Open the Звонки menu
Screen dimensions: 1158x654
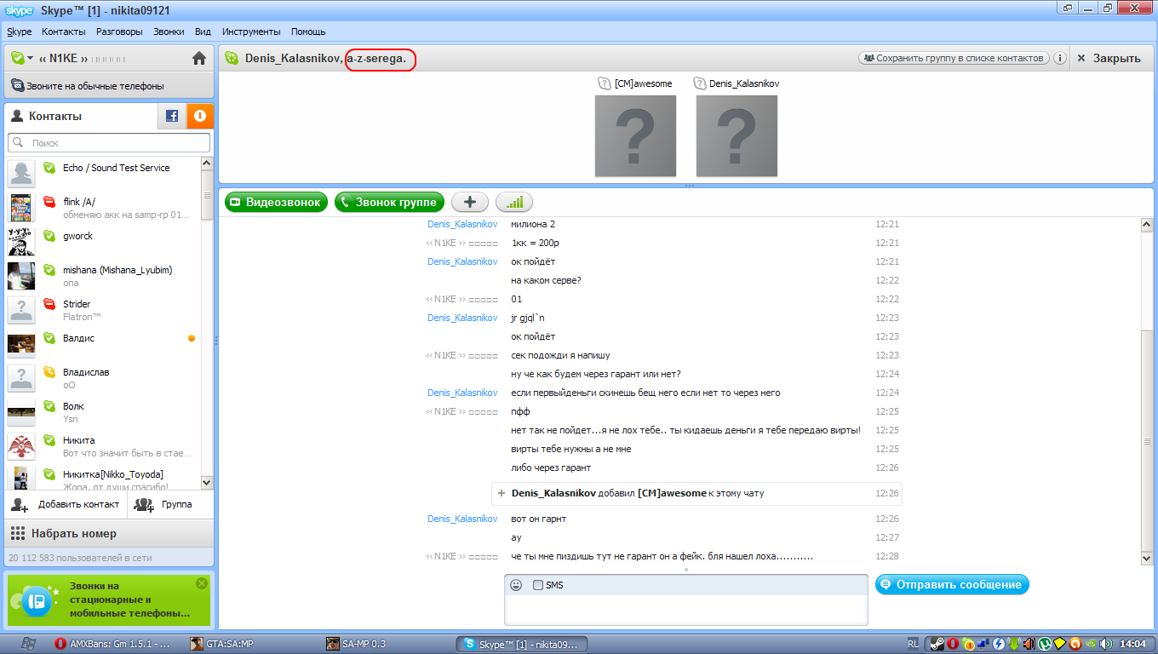point(169,32)
